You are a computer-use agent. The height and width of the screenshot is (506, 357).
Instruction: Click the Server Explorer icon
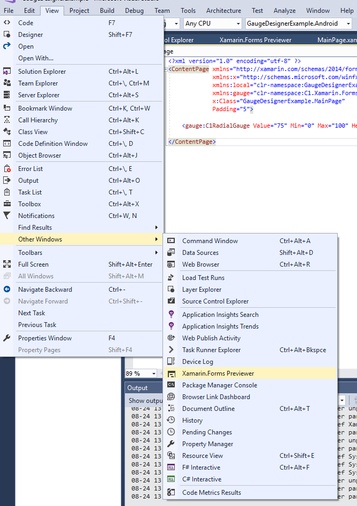point(7,95)
